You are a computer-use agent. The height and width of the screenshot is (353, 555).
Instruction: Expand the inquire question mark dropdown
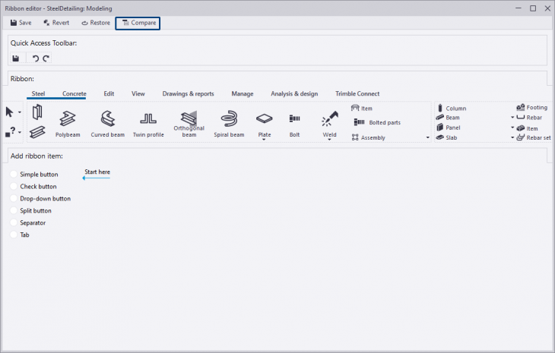20,133
